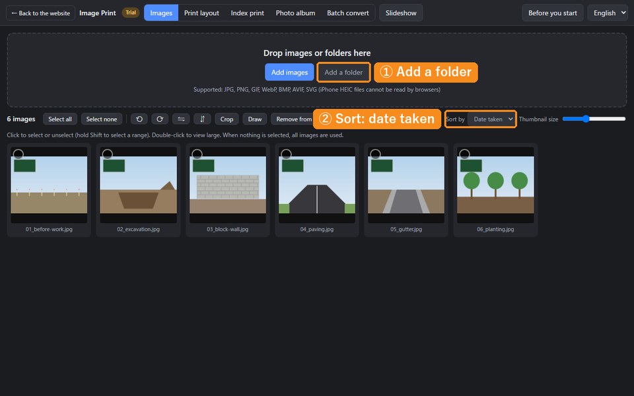Rotate images clockwise
The height and width of the screenshot is (396, 634).
pyautogui.click(x=160, y=119)
